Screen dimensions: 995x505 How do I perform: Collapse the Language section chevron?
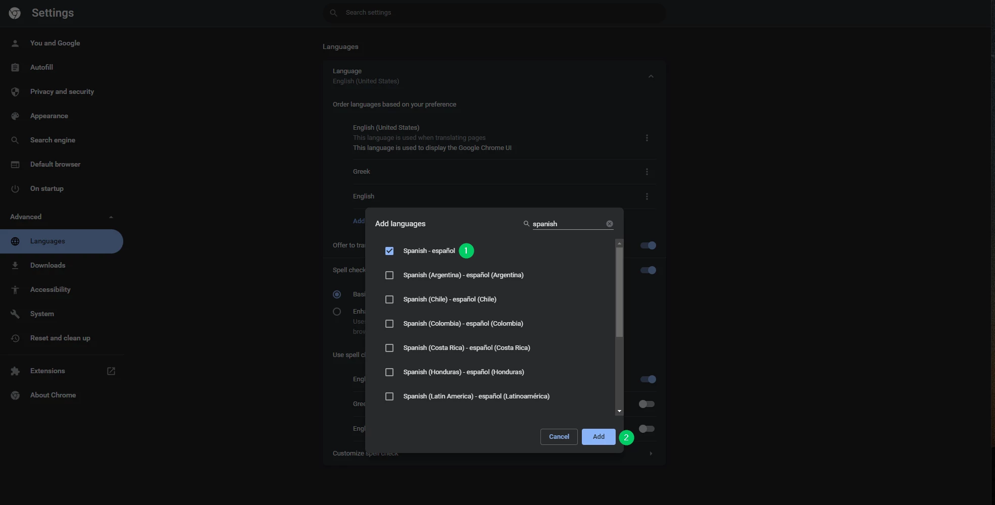651,76
